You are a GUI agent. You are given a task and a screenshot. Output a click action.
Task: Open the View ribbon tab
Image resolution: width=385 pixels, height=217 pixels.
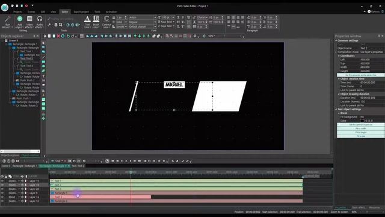point(54,11)
